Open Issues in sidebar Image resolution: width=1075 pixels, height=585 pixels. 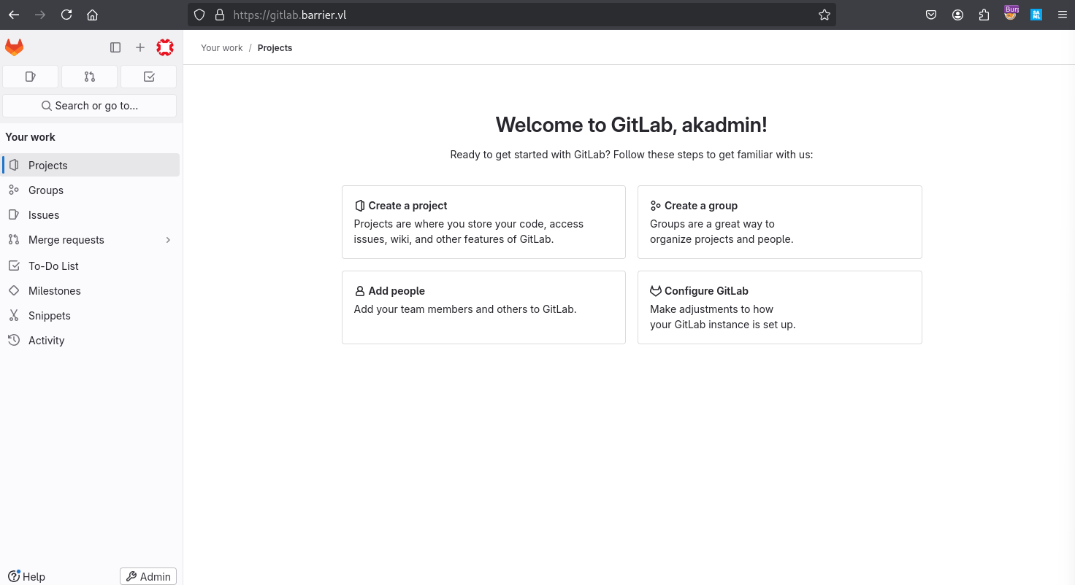click(91, 214)
